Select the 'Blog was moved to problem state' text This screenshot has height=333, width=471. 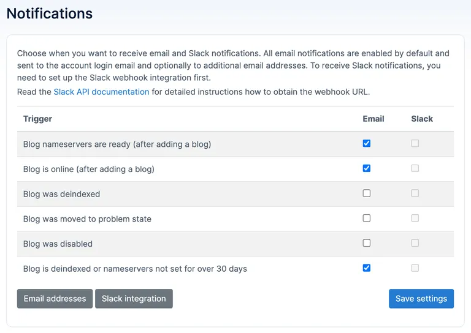(87, 219)
